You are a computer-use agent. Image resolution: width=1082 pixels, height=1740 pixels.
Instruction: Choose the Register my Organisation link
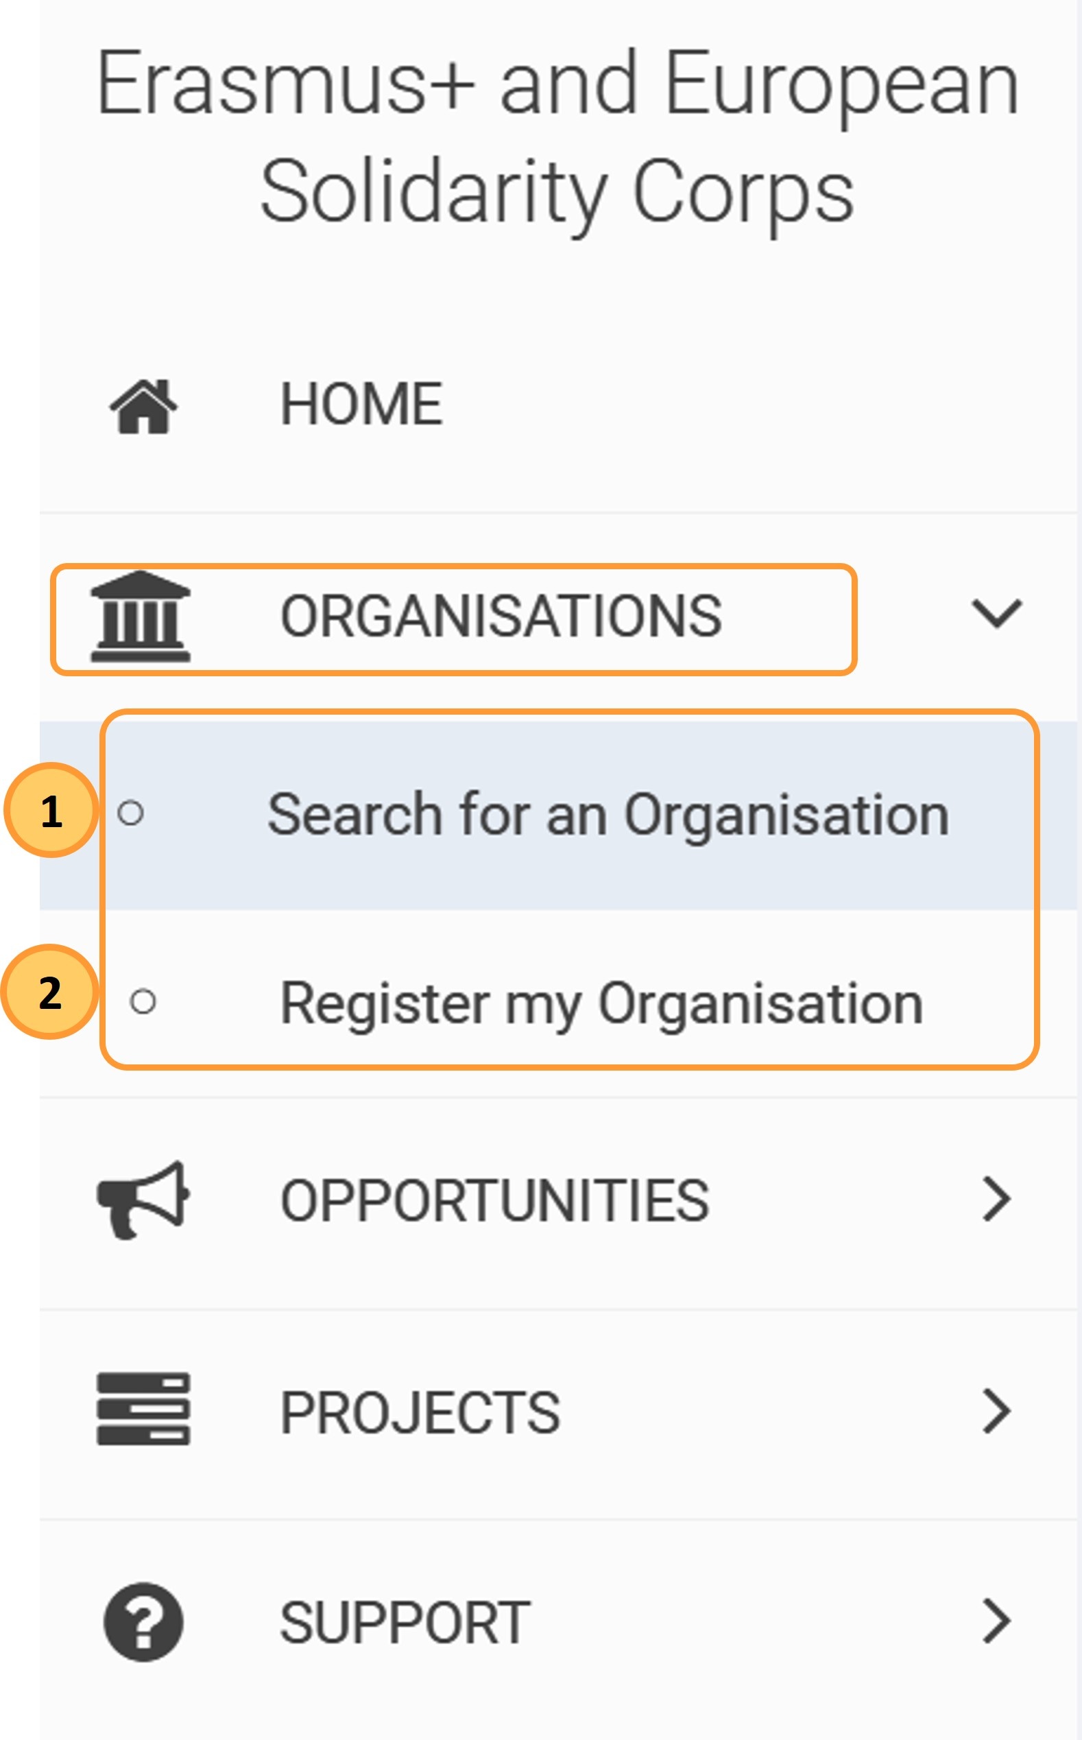pyautogui.click(x=601, y=1003)
